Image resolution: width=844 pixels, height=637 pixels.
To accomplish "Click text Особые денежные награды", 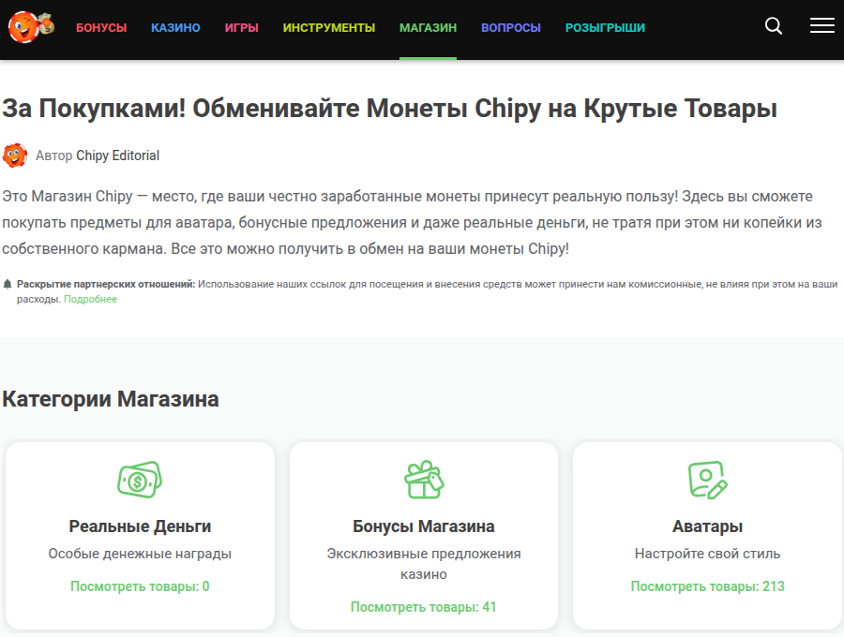I will coord(140,554).
